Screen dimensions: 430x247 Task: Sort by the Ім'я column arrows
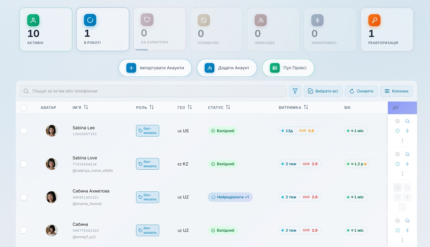pos(86,107)
